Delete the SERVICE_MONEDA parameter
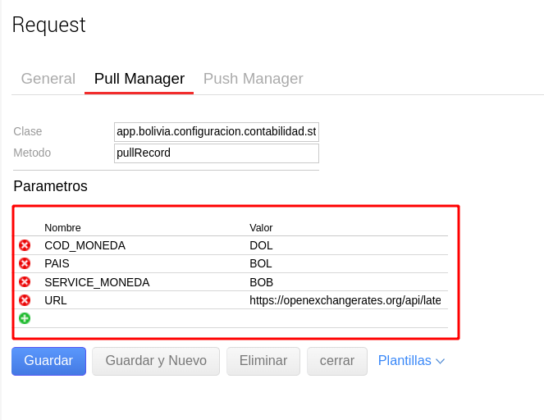The width and height of the screenshot is (544, 420). pyautogui.click(x=25, y=282)
